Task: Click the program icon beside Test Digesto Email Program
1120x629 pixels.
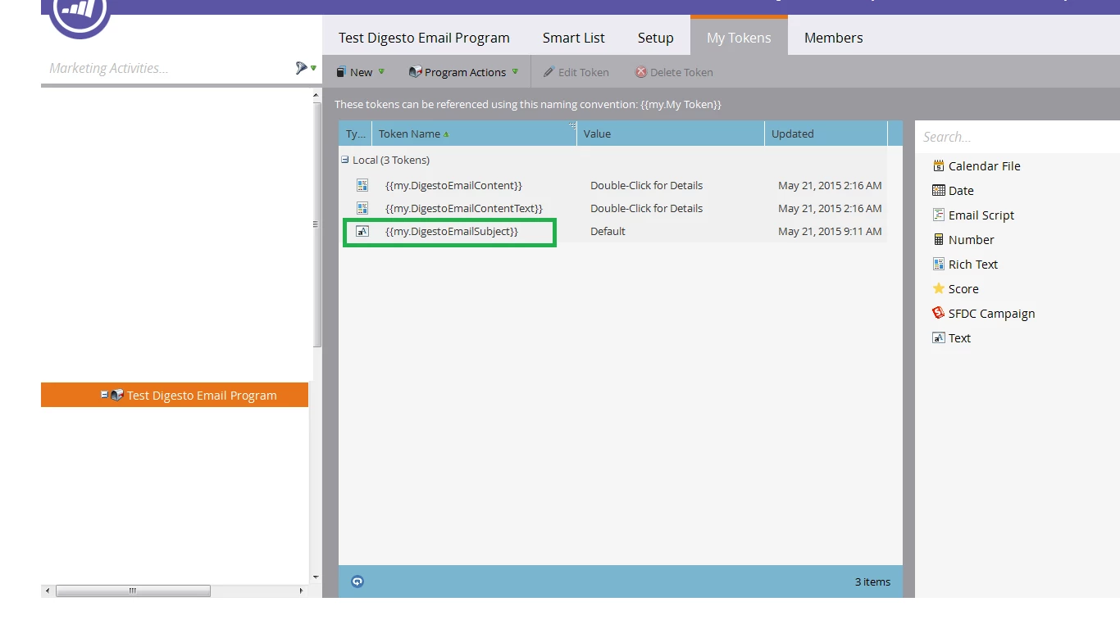Action: pyautogui.click(x=117, y=395)
